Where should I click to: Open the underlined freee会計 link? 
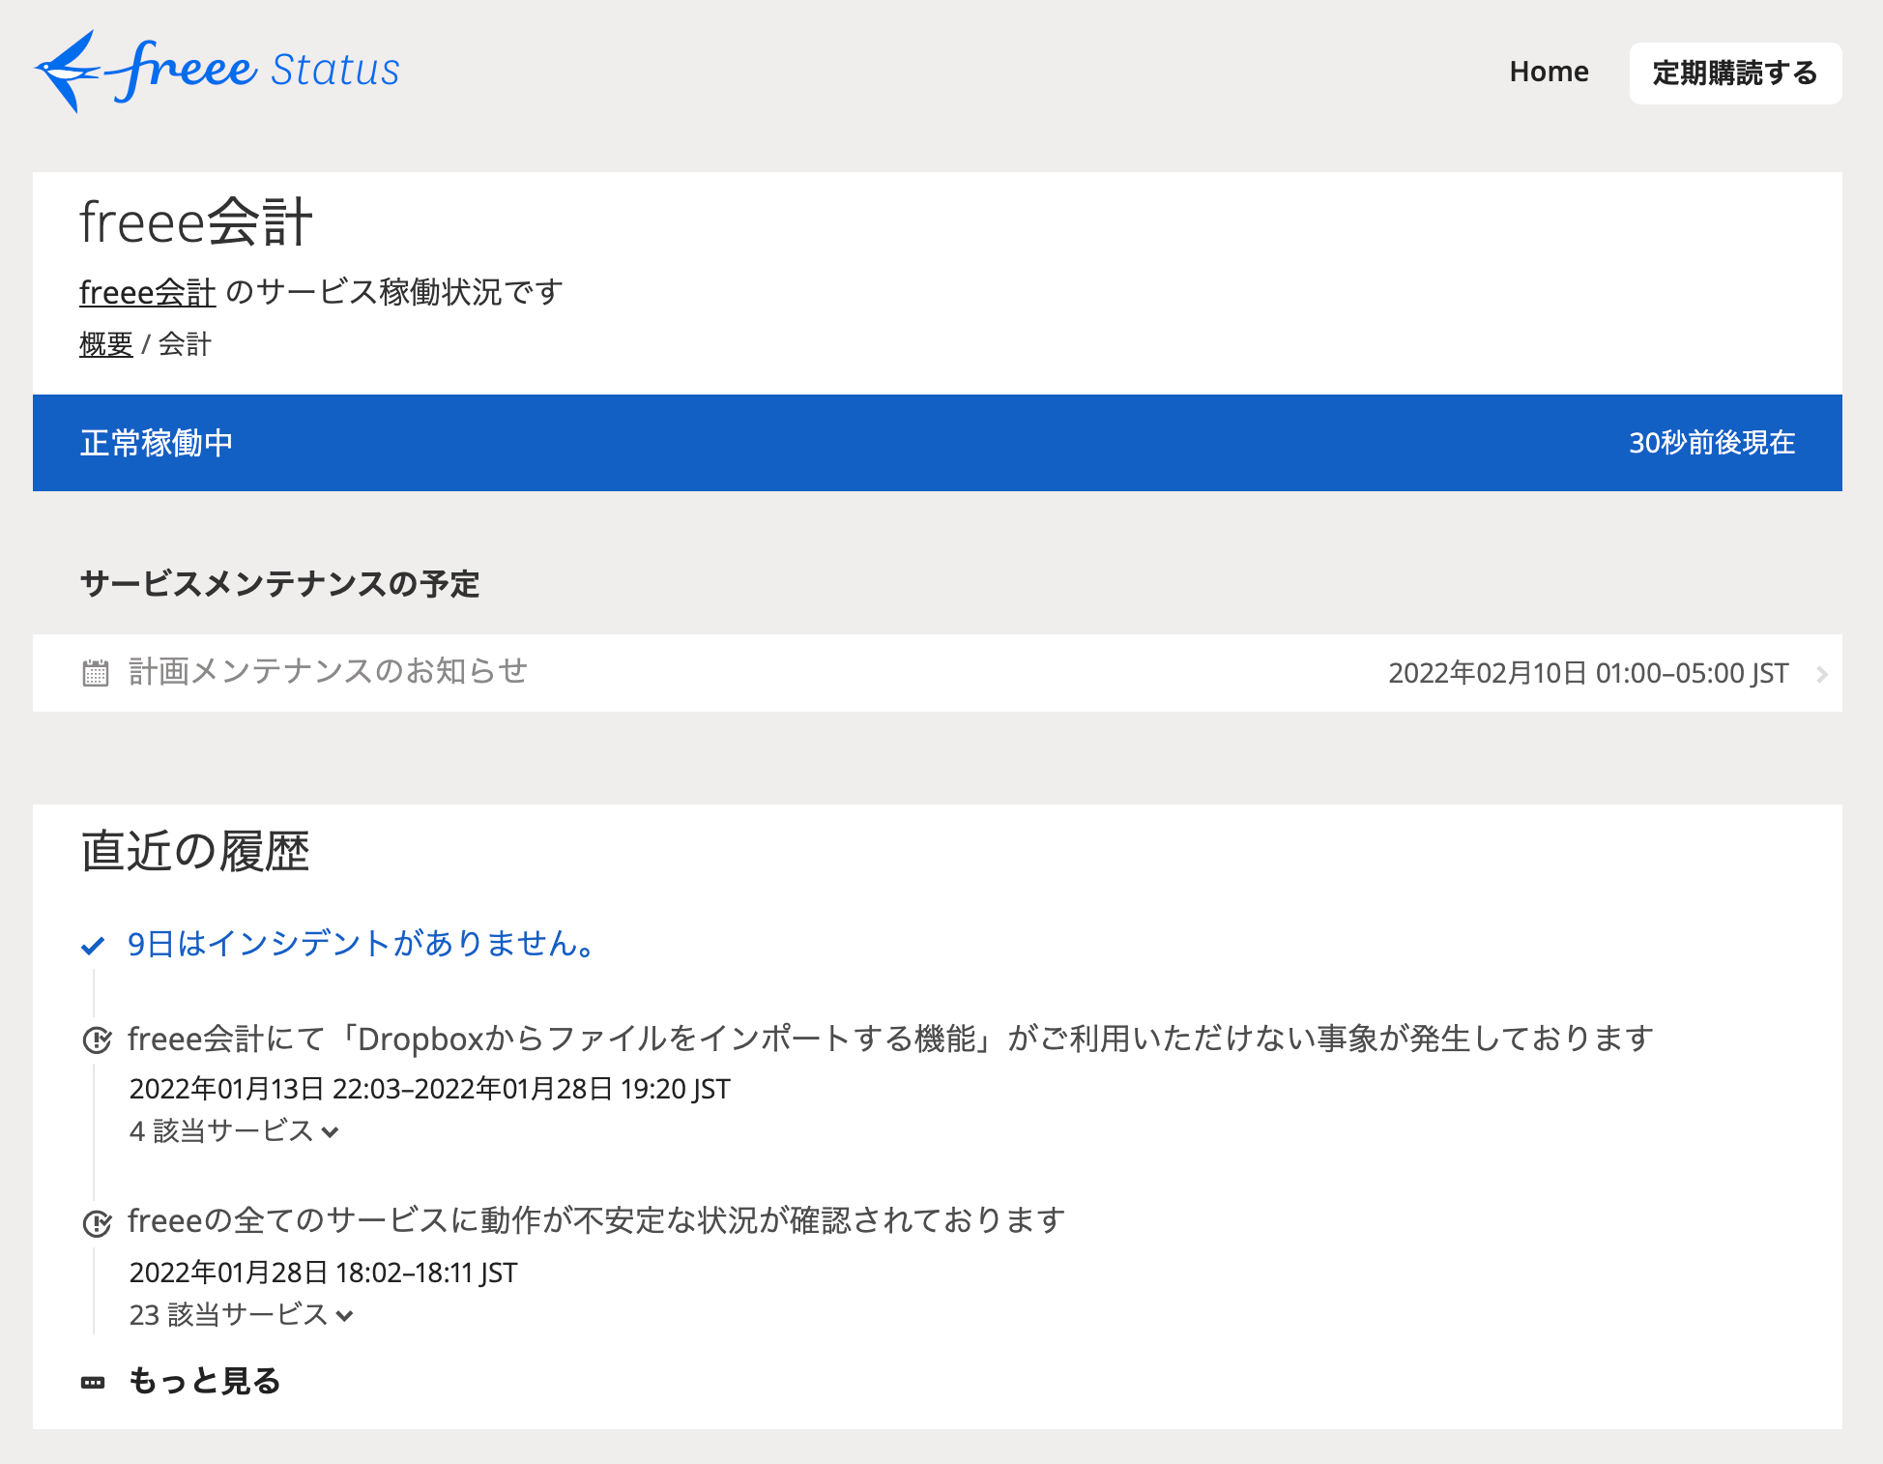click(147, 292)
